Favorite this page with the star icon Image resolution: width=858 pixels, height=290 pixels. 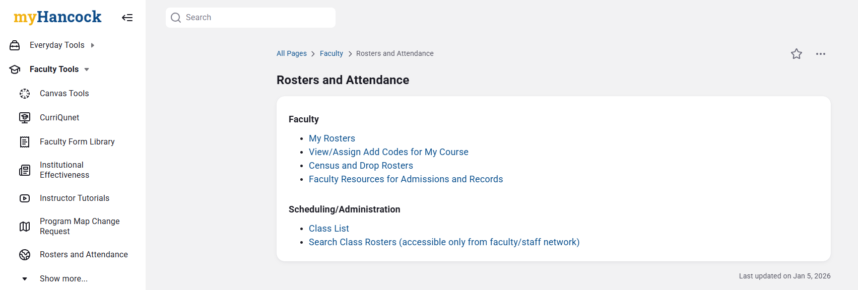pyautogui.click(x=796, y=54)
